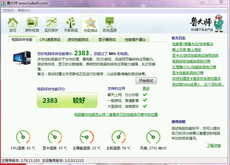Click the 主板温度 gauge dial
This screenshot has height=165, width=230.
point(119,137)
